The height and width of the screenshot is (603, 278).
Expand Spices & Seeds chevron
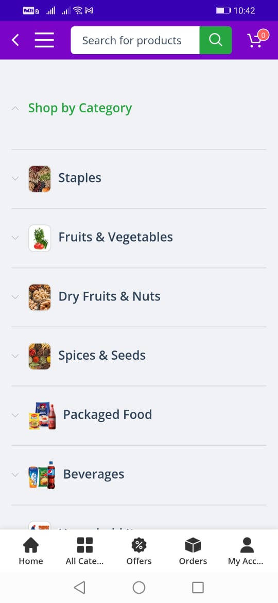click(15, 356)
